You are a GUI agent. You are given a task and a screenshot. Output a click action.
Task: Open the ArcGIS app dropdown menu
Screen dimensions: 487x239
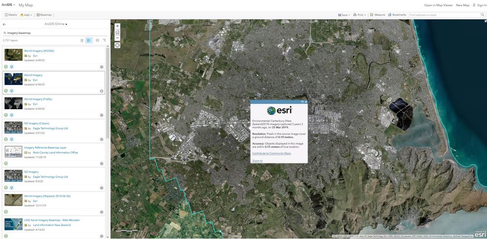coord(8,5)
